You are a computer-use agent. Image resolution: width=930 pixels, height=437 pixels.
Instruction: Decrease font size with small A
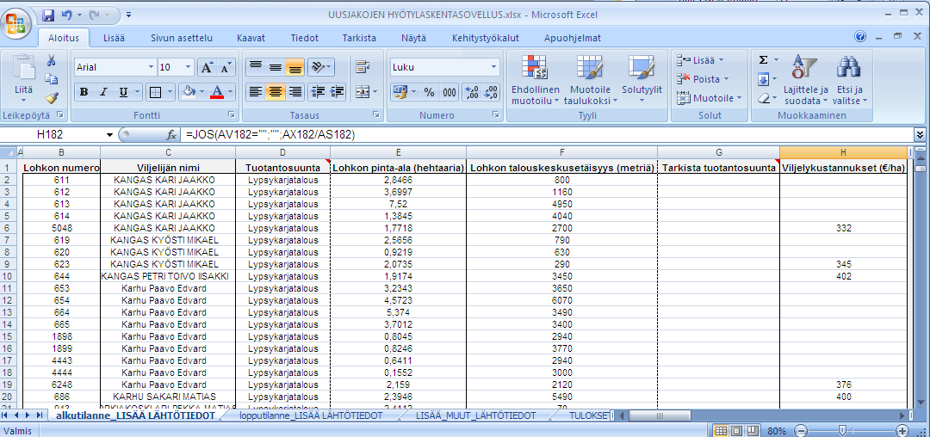pyautogui.click(x=226, y=67)
